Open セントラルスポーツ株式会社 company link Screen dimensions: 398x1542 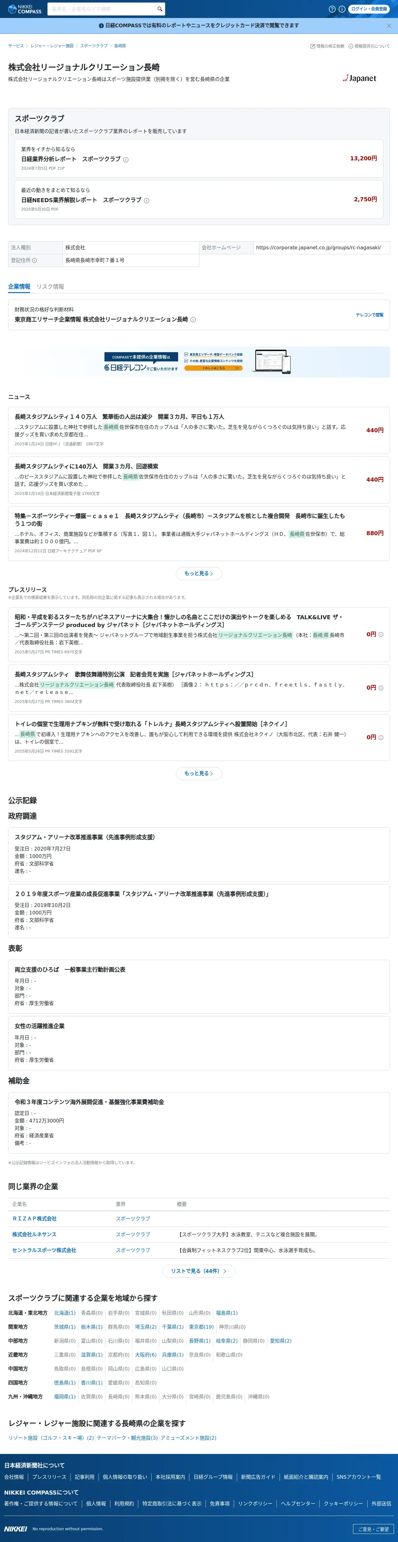[44, 1250]
